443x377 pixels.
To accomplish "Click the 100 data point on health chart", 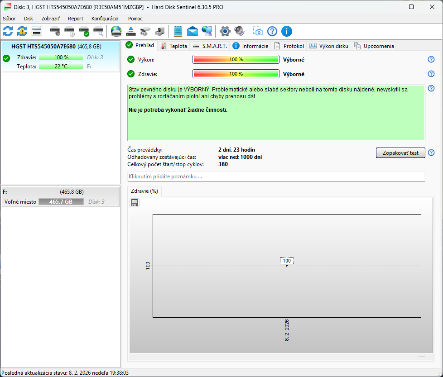I will 286,265.
